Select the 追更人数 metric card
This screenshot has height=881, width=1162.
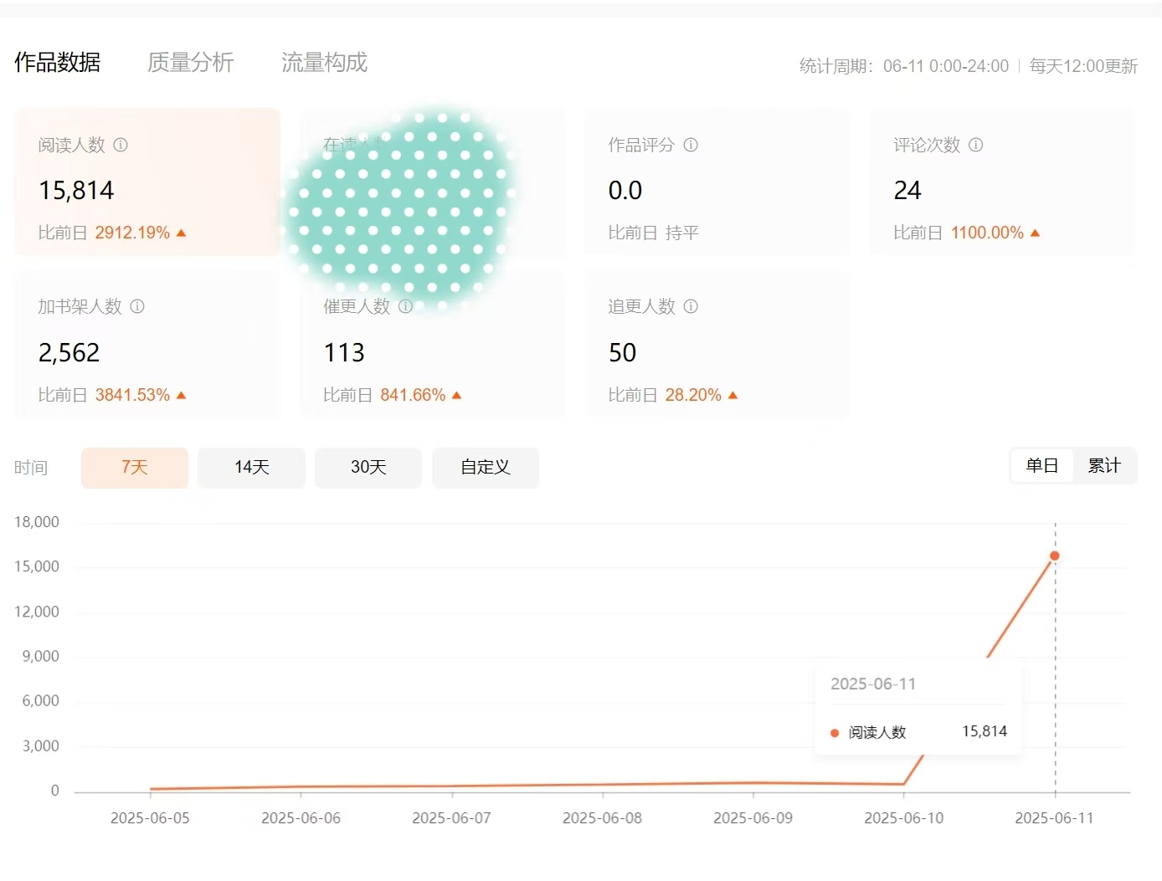(x=717, y=344)
